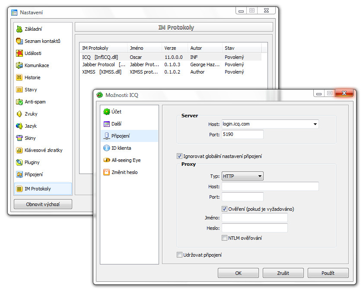This screenshot has width=363, height=290.
Task: Click the Jméno column header
Action: point(144,48)
